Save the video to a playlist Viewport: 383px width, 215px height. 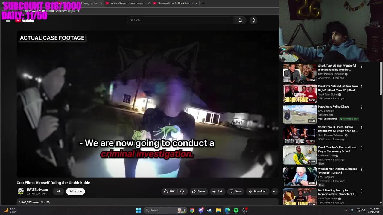point(235,191)
